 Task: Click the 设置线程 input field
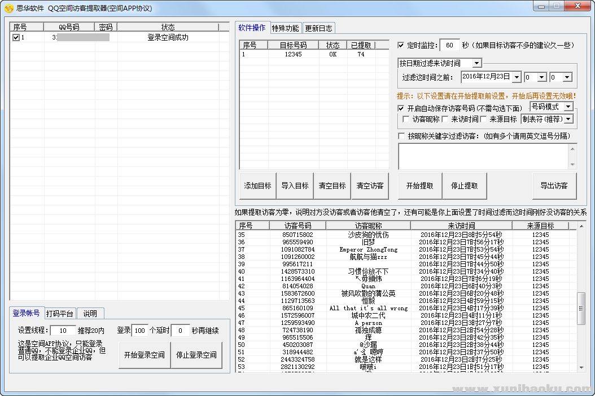pos(63,331)
